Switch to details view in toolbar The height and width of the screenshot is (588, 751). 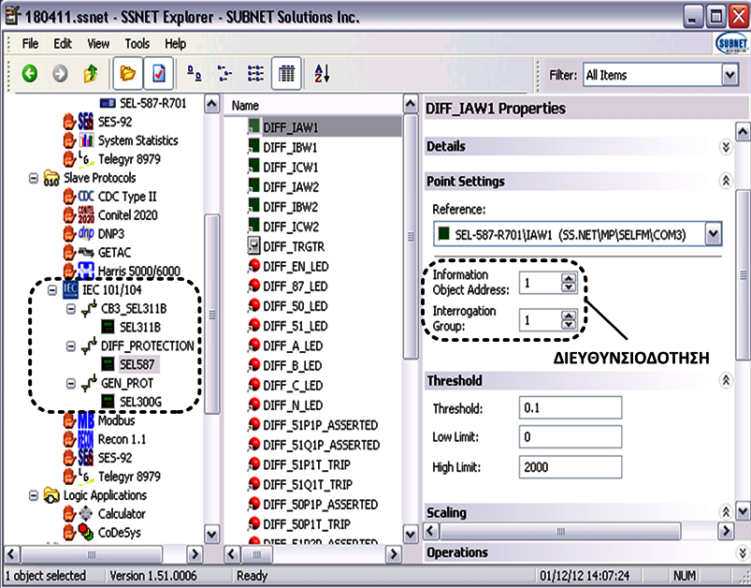click(286, 73)
